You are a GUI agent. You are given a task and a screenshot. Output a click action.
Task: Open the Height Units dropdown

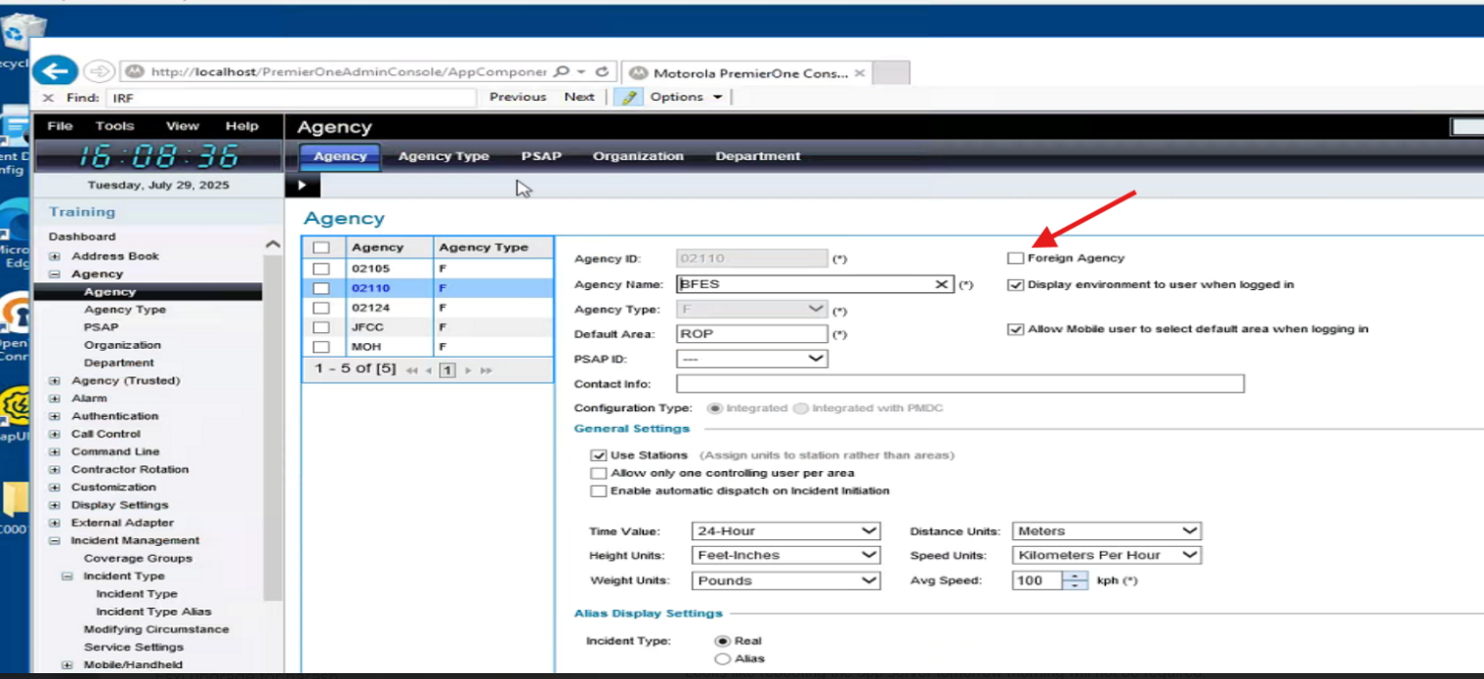coord(786,555)
